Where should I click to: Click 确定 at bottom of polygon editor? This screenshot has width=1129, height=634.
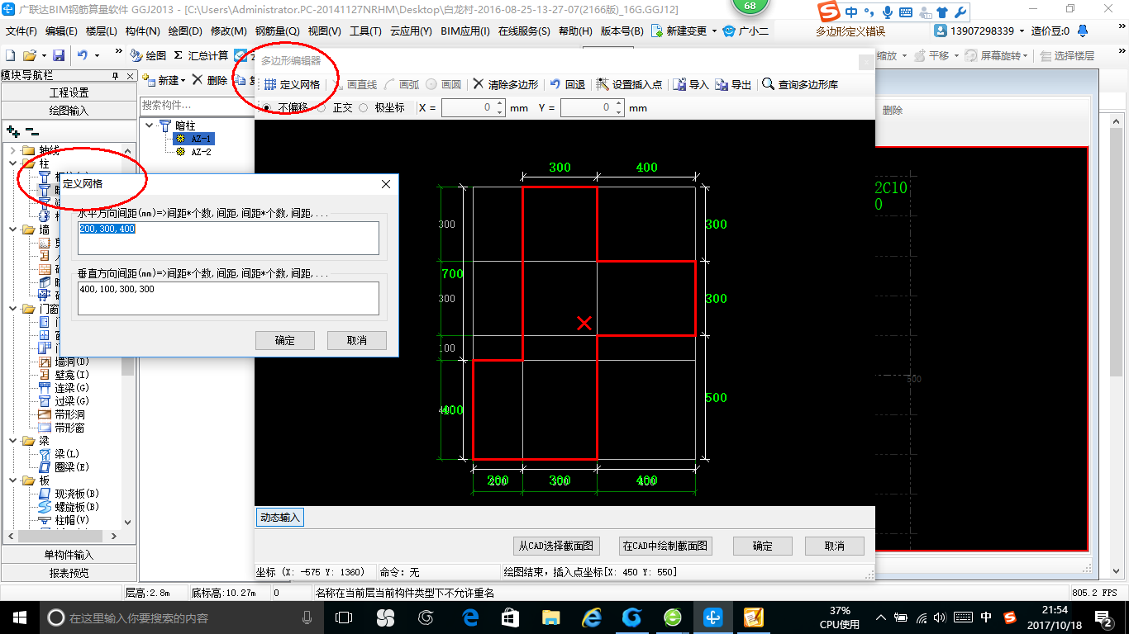click(763, 546)
